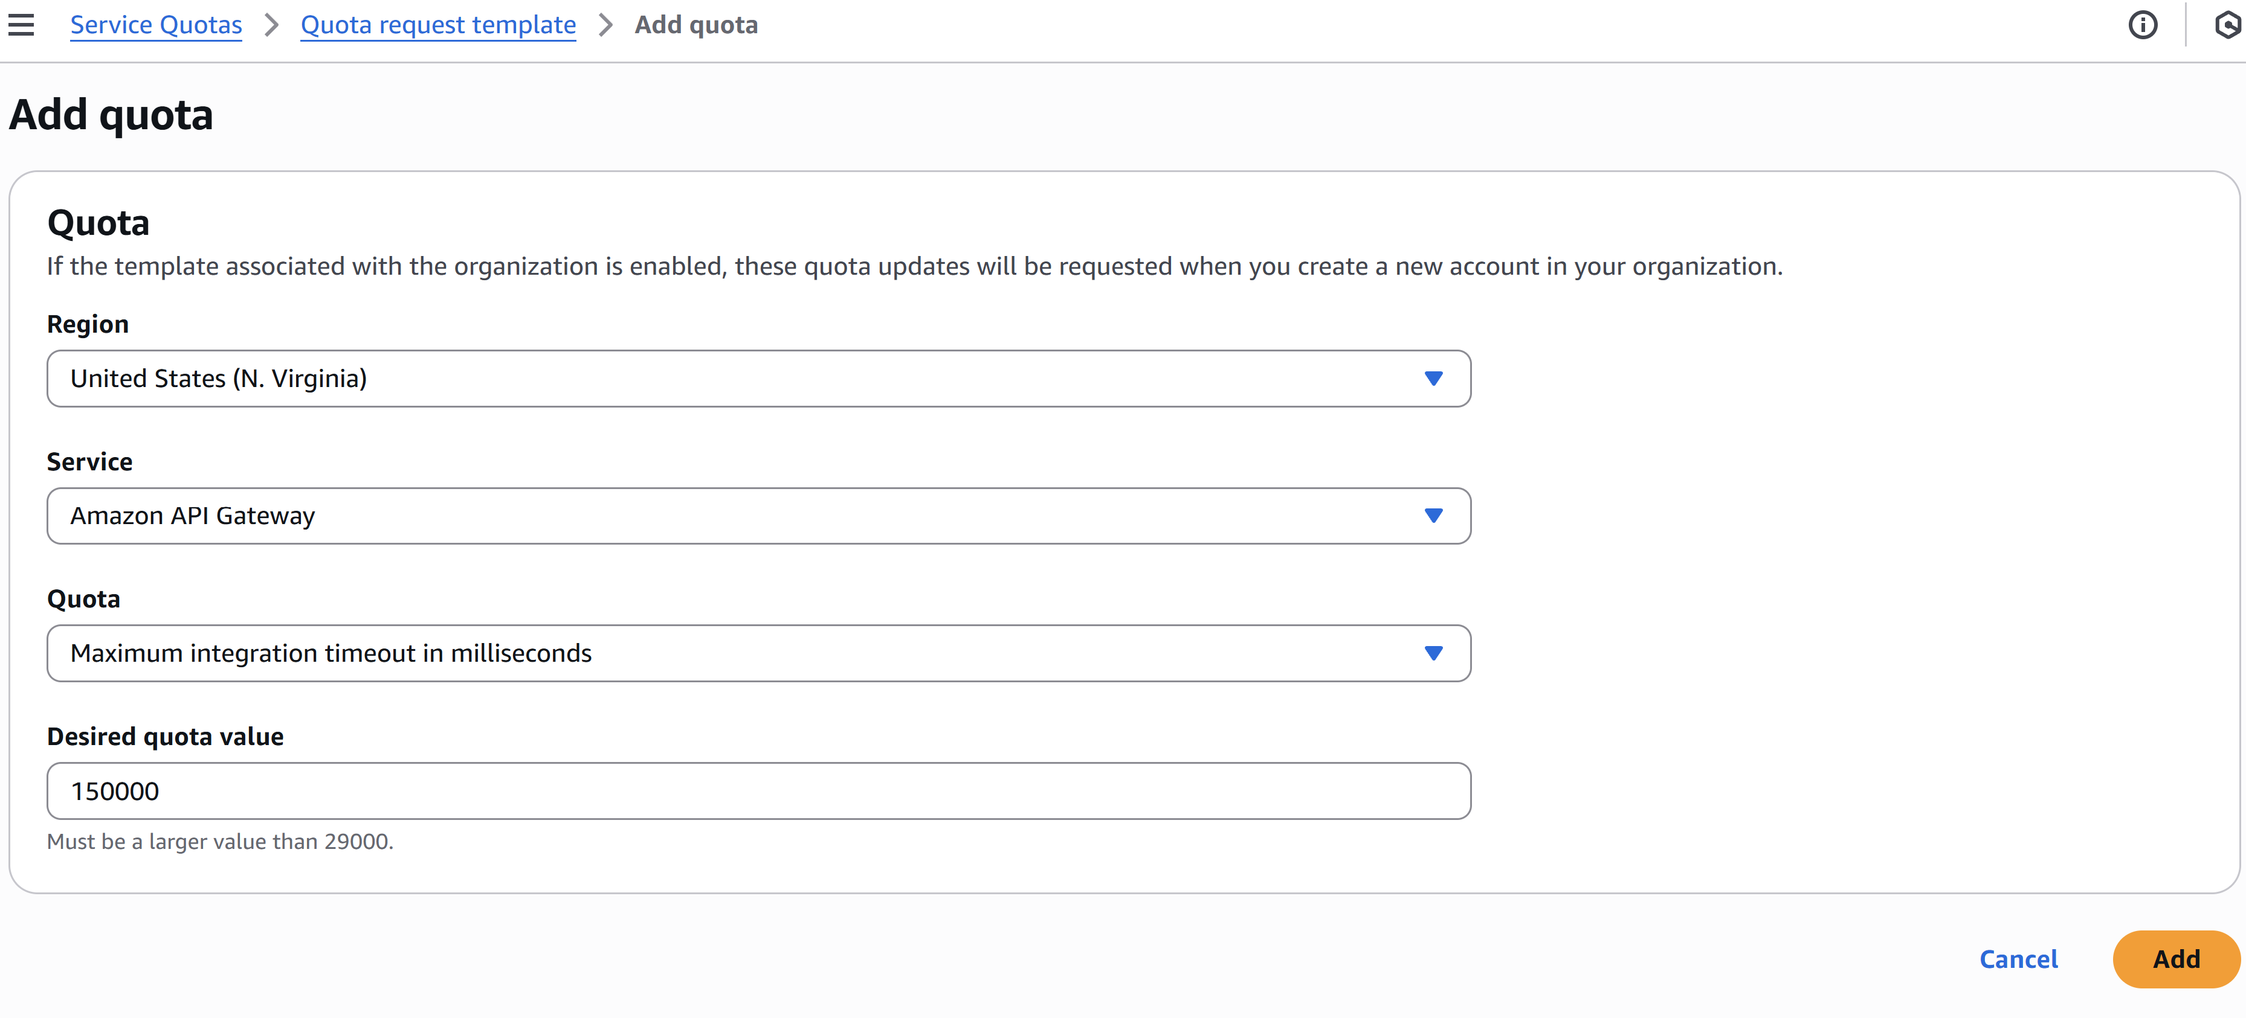Select the Desired quota value input field
Image resolution: width=2246 pixels, height=1018 pixels.
[758, 790]
